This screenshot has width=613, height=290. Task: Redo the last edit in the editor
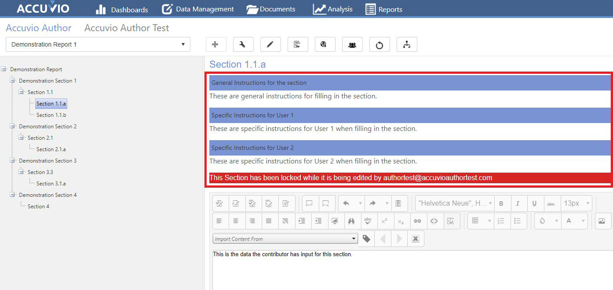[x=372, y=203]
